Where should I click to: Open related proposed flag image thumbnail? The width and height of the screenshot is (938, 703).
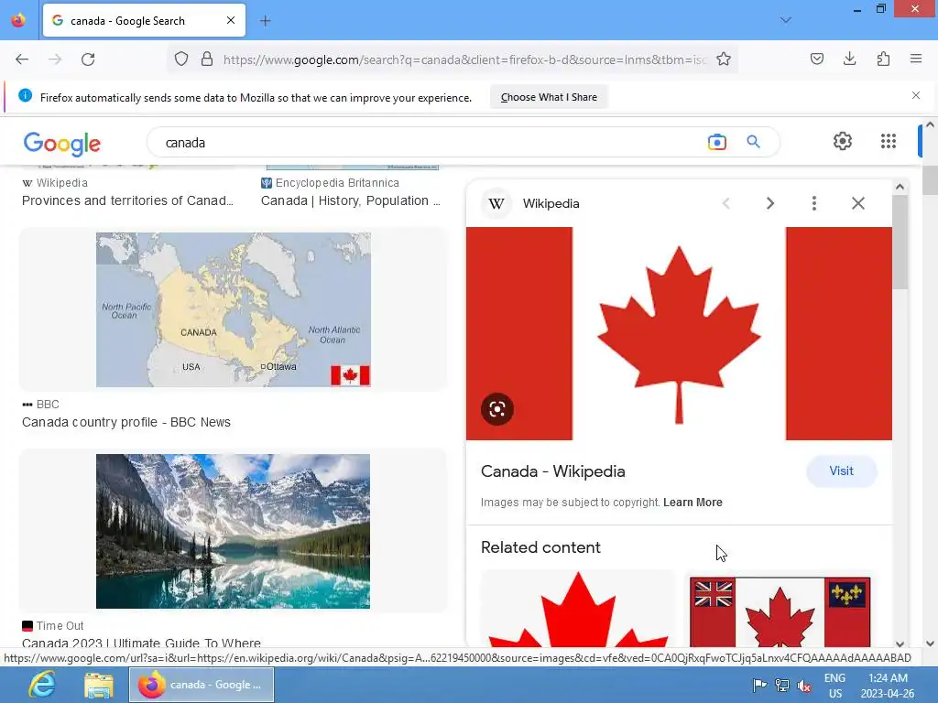click(x=780, y=611)
